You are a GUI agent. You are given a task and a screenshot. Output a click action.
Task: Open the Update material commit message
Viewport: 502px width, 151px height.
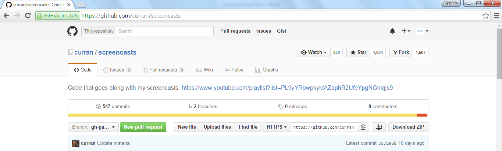click(x=114, y=143)
